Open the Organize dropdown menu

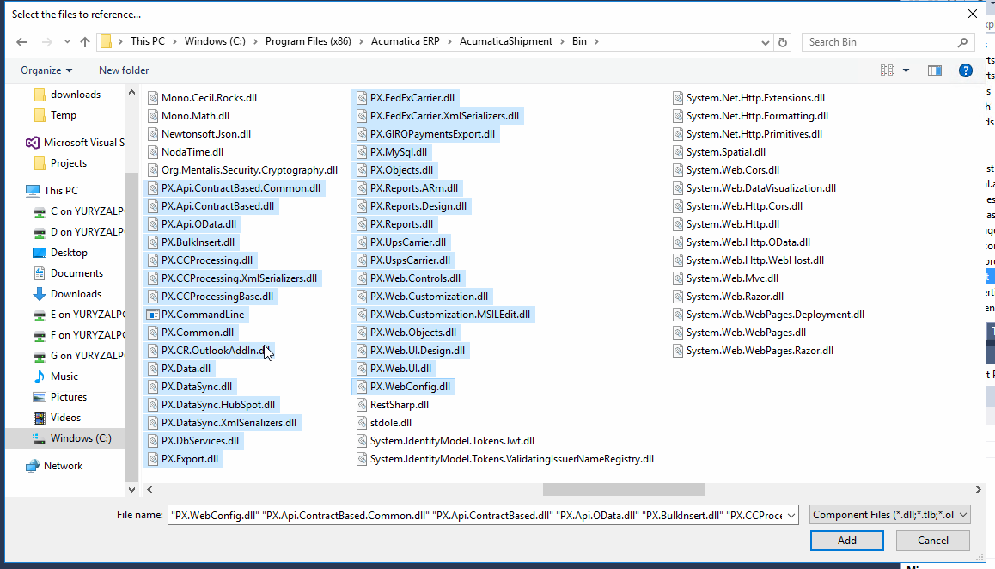pyautogui.click(x=46, y=70)
